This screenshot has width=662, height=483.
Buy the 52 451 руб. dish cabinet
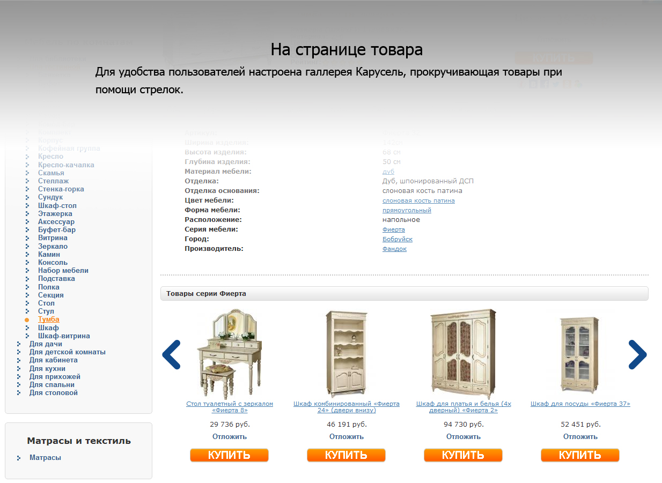[580, 455]
